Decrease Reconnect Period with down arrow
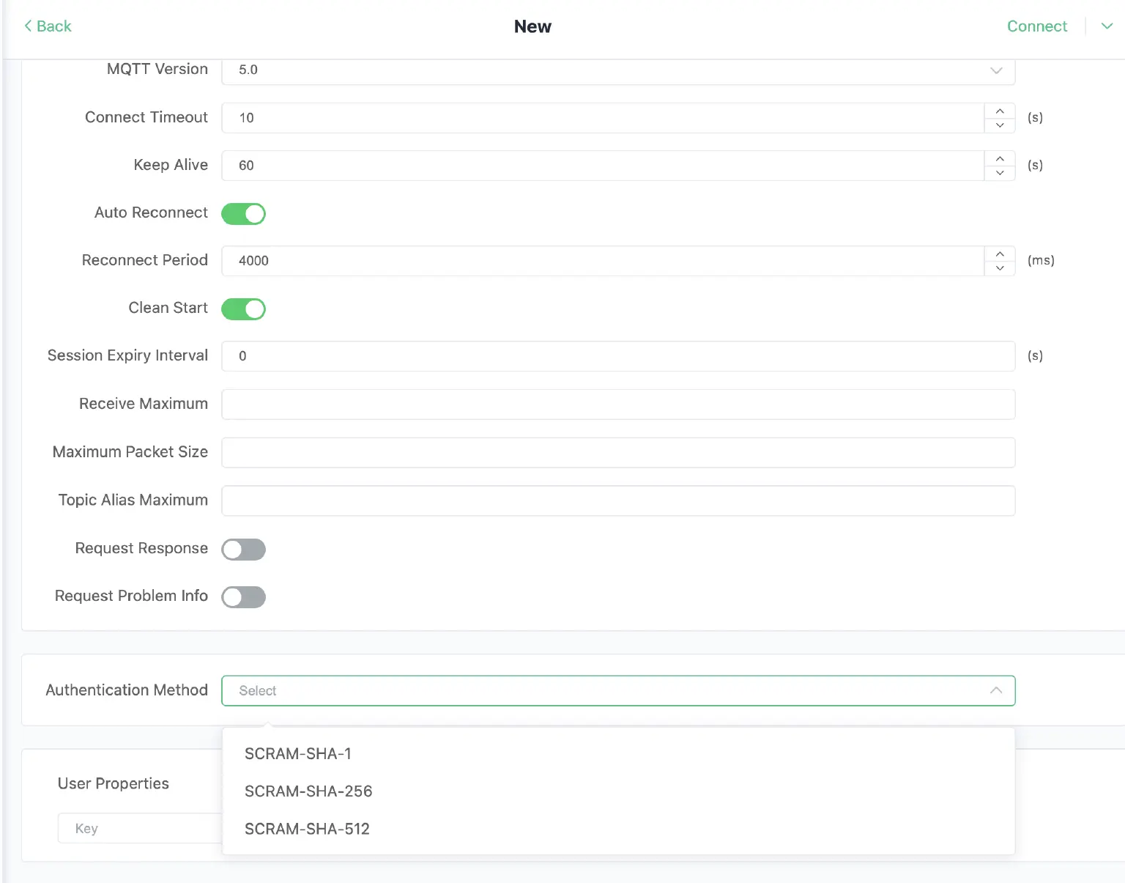The width and height of the screenshot is (1125, 883). point(1000,268)
